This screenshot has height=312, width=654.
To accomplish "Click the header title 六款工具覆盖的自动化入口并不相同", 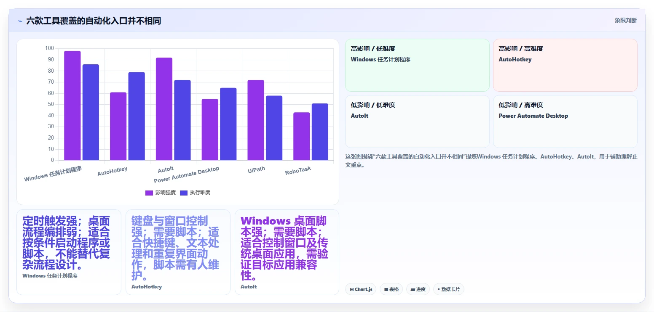I will [94, 21].
